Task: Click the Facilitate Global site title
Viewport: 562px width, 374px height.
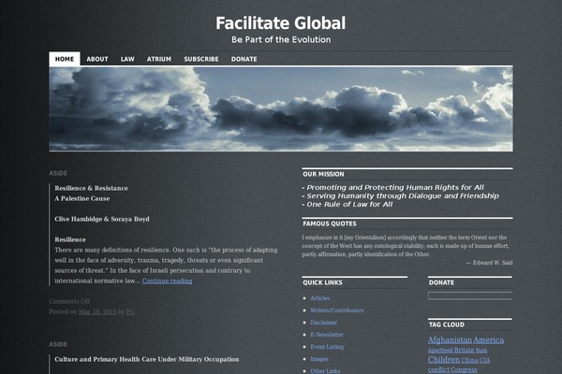Action: coord(281,23)
